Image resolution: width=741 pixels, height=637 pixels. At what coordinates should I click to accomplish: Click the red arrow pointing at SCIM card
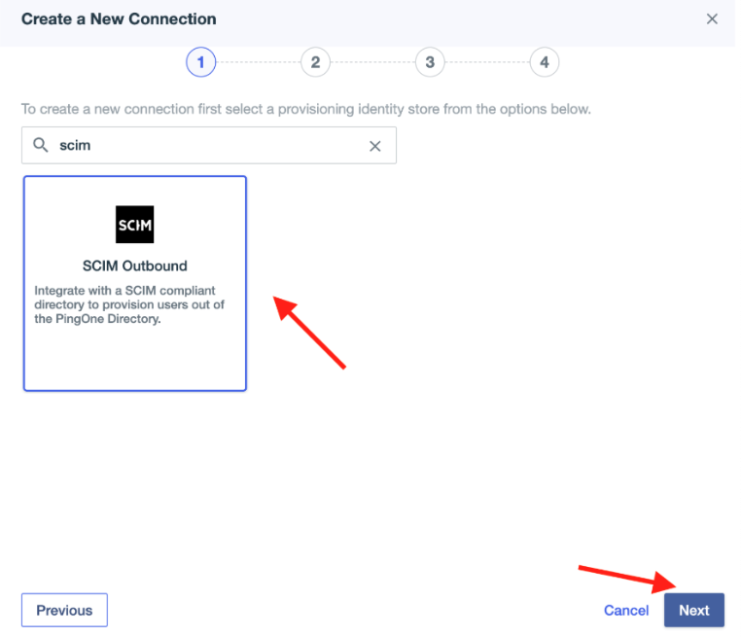click(309, 333)
